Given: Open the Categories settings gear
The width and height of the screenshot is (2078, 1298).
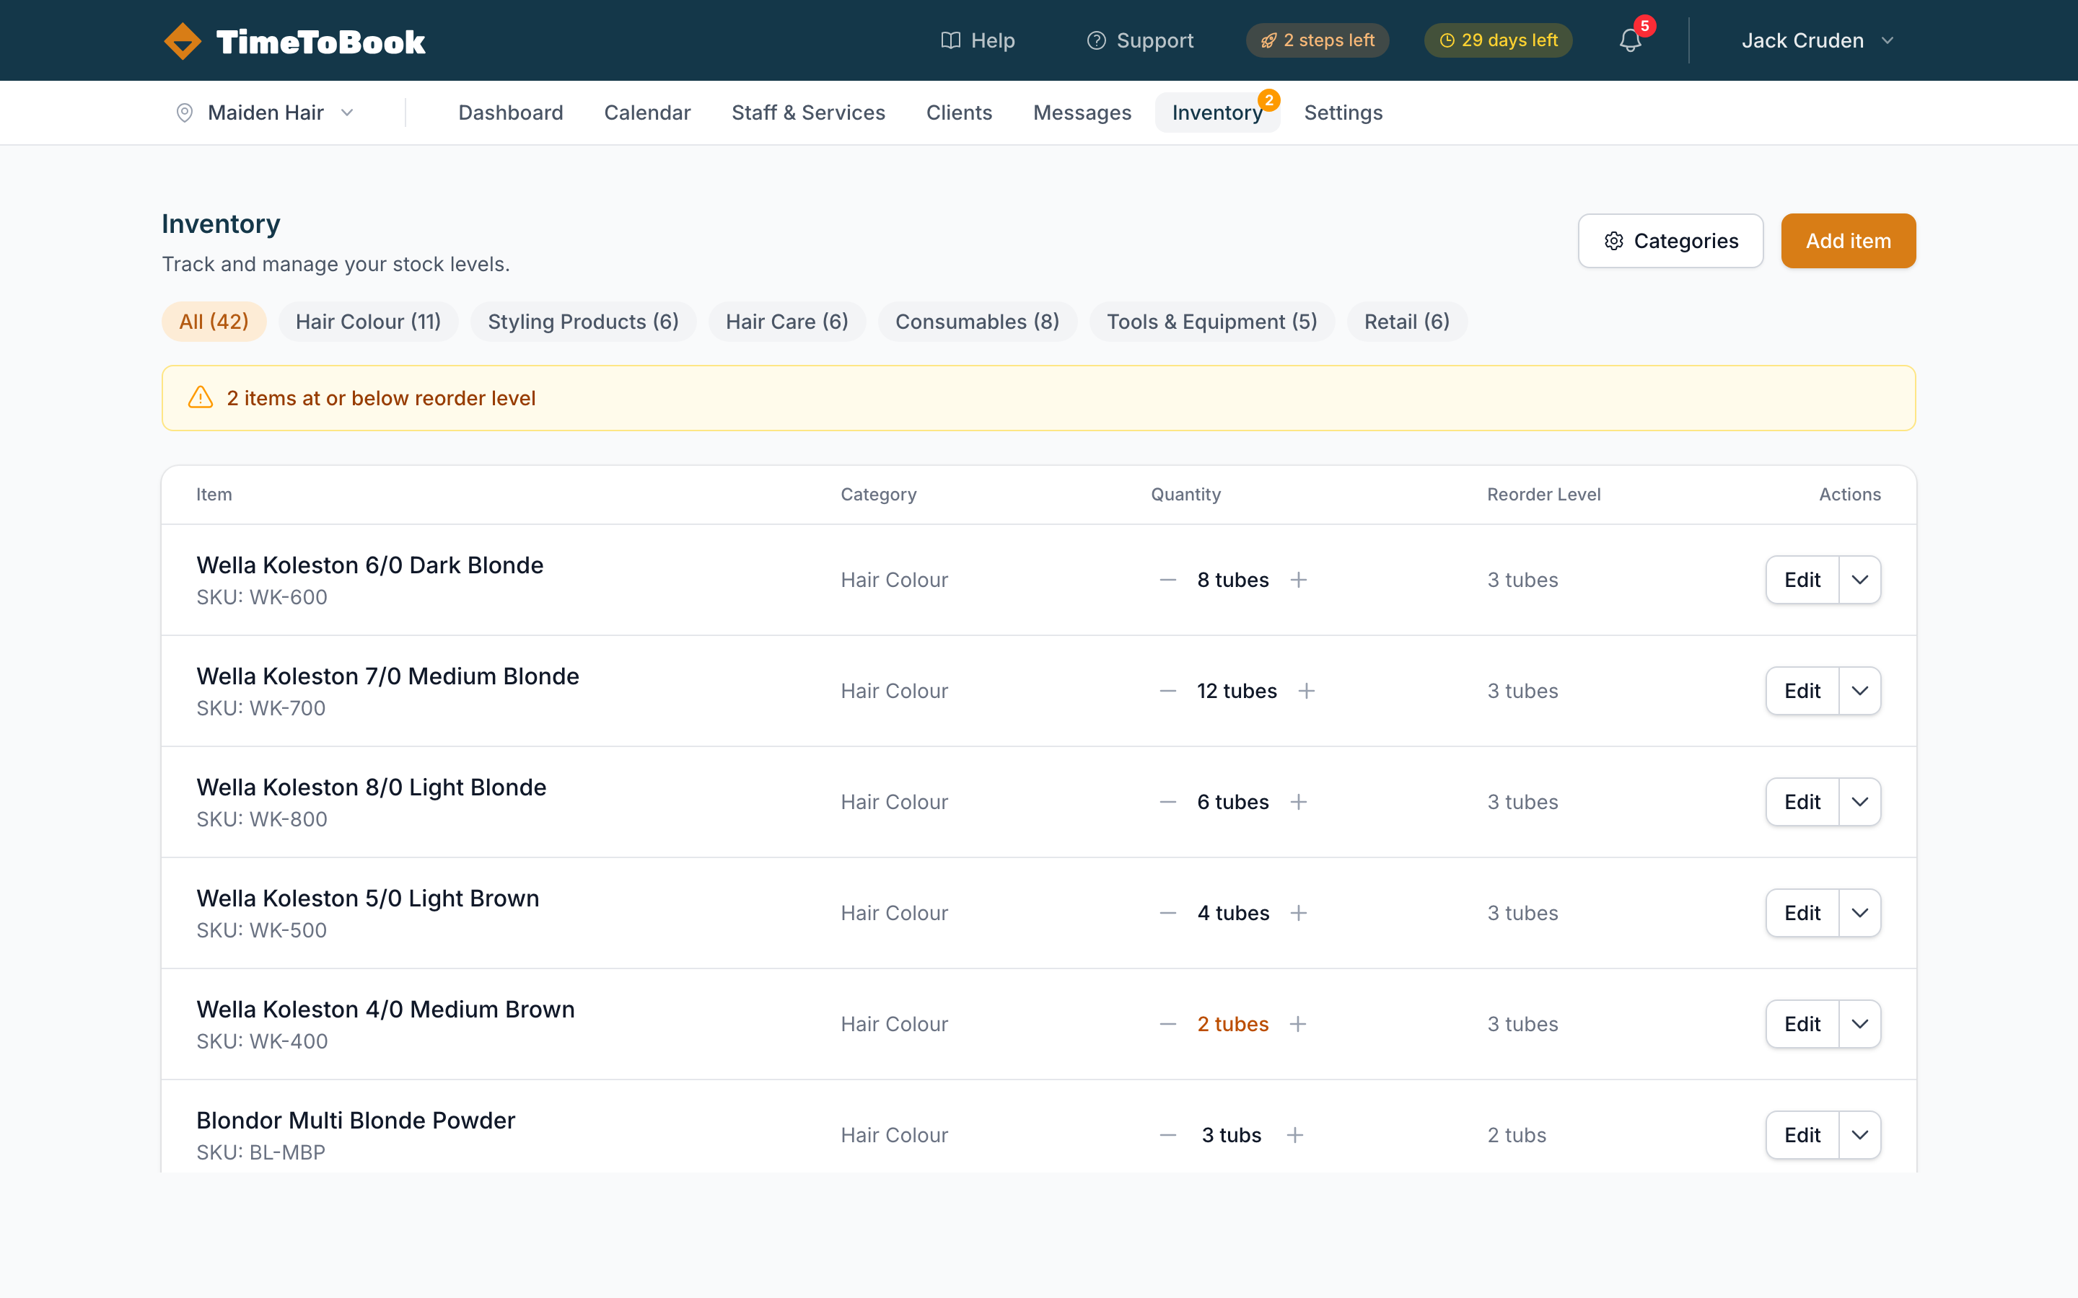Looking at the screenshot, I should pos(1616,242).
